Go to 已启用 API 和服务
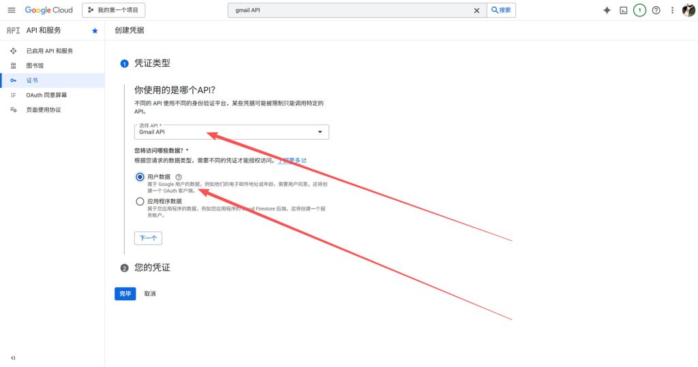The height and width of the screenshot is (367, 698). (x=49, y=51)
